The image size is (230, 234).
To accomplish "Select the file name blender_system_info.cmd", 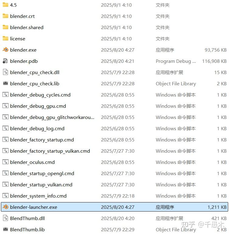I will point(38,196).
